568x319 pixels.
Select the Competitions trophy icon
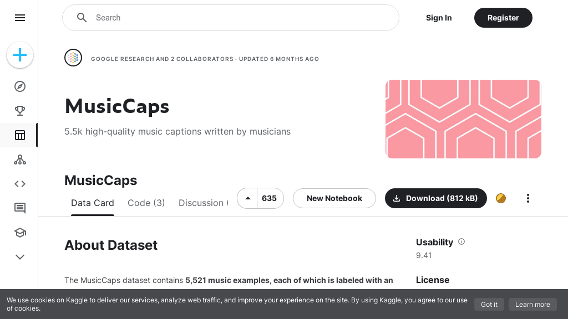click(20, 111)
